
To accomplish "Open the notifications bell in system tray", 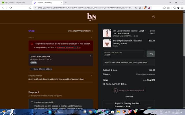I will coord(182,112).
